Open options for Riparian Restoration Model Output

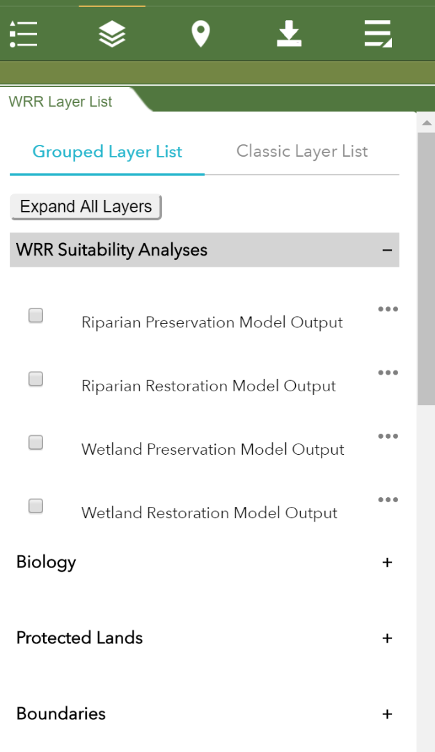coord(388,373)
